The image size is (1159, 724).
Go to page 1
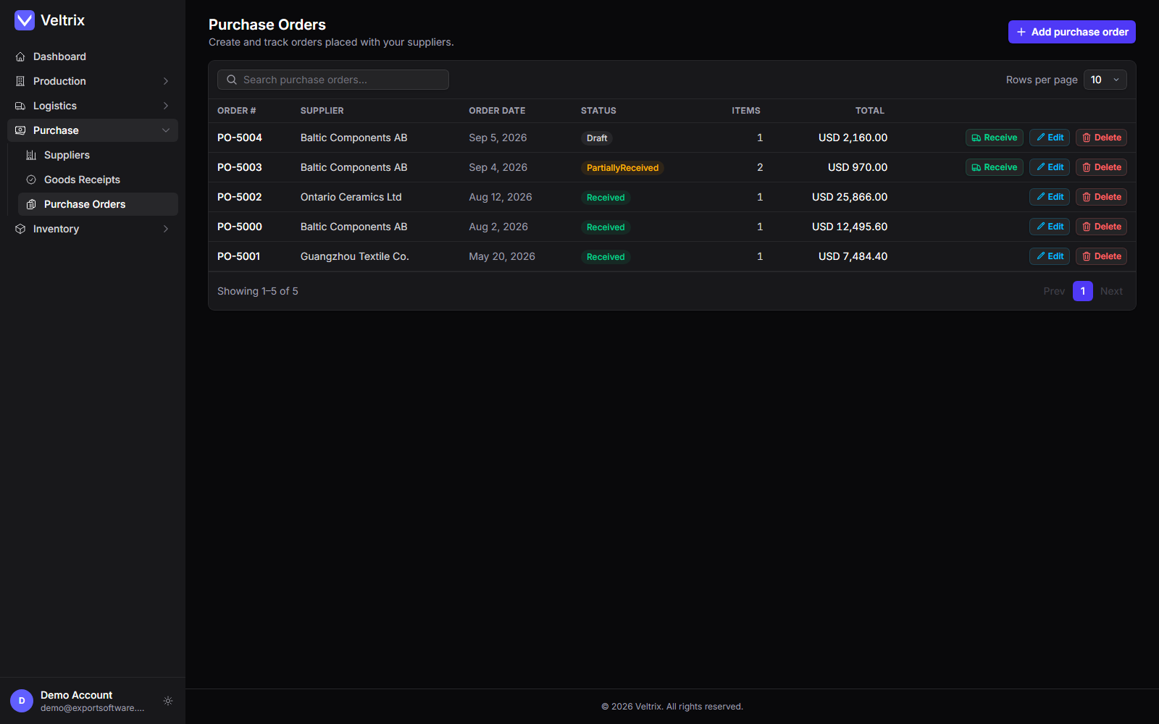1083,291
